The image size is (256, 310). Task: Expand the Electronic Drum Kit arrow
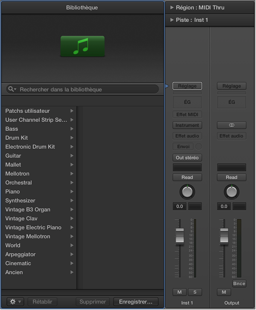pos(72,147)
